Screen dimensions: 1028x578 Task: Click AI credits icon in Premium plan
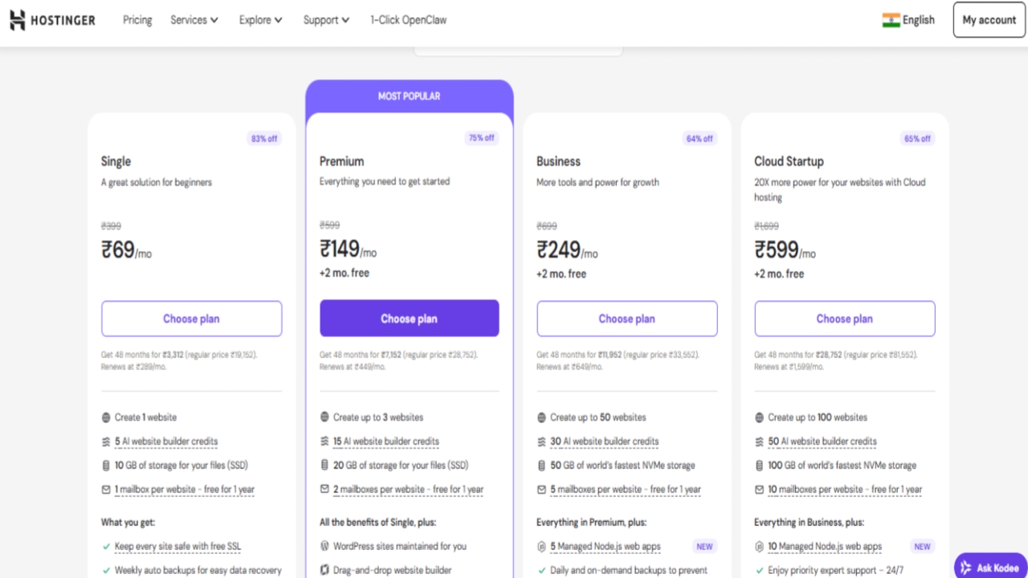(x=324, y=442)
